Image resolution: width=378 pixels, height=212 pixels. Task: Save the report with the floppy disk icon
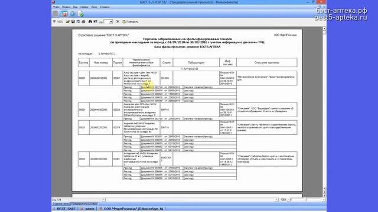73,22
